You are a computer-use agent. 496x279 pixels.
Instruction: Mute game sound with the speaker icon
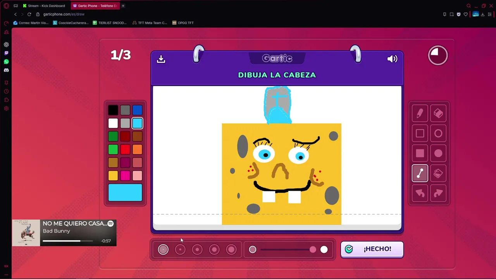[x=392, y=59]
